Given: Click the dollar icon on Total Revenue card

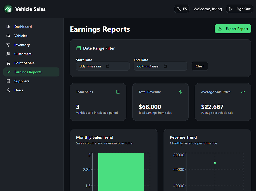Looking at the screenshot, I should 180,92.
